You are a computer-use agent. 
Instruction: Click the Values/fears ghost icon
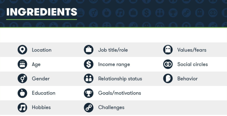tap(168, 50)
